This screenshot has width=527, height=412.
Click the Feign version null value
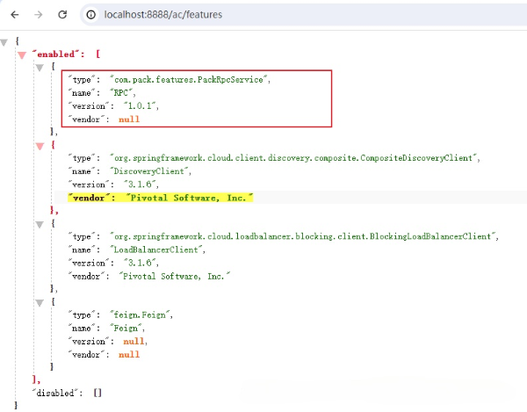(134, 342)
